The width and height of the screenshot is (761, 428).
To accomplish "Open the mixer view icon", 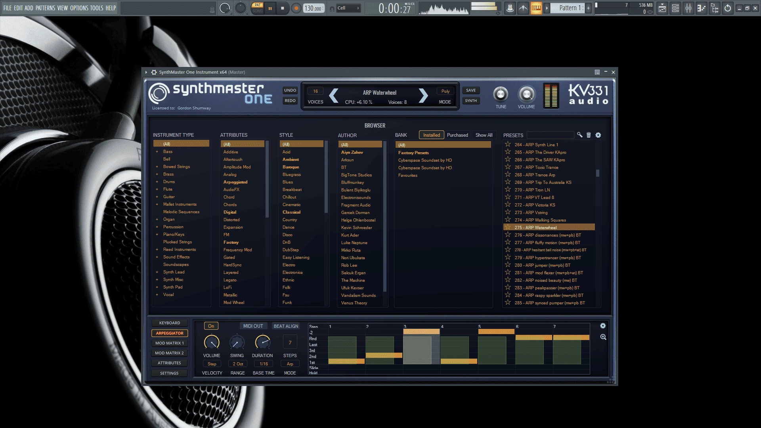I will pyautogui.click(x=688, y=8).
